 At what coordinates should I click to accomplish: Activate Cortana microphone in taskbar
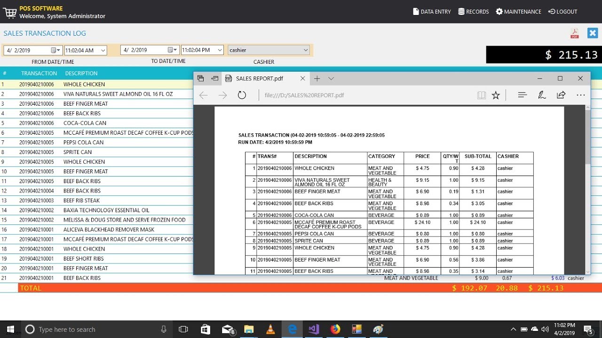164,329
